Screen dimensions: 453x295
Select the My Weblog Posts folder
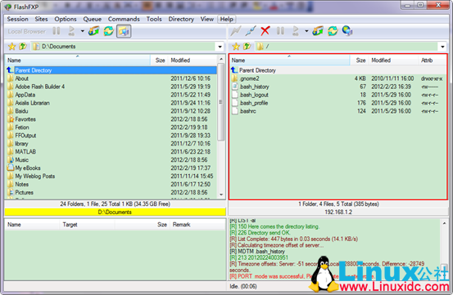(x=34, y=176)
